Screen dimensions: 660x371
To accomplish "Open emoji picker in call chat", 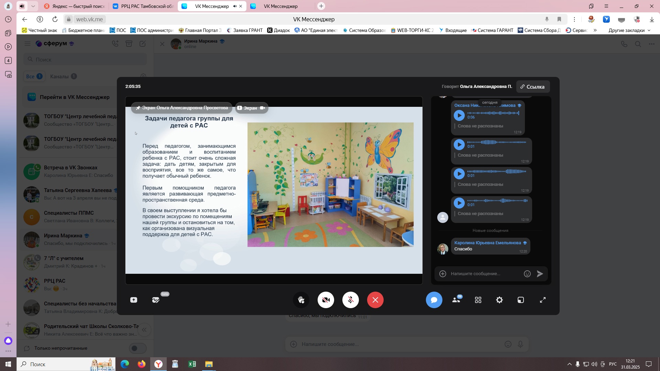I will click(527, 274).
